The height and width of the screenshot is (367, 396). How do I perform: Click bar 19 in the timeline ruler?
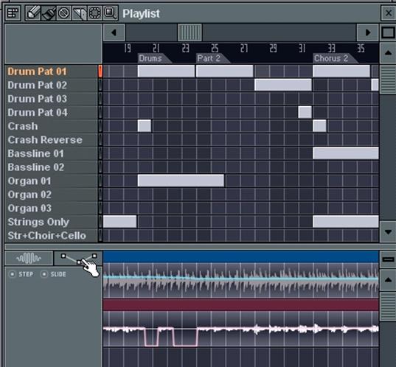[x=128, y=48]
